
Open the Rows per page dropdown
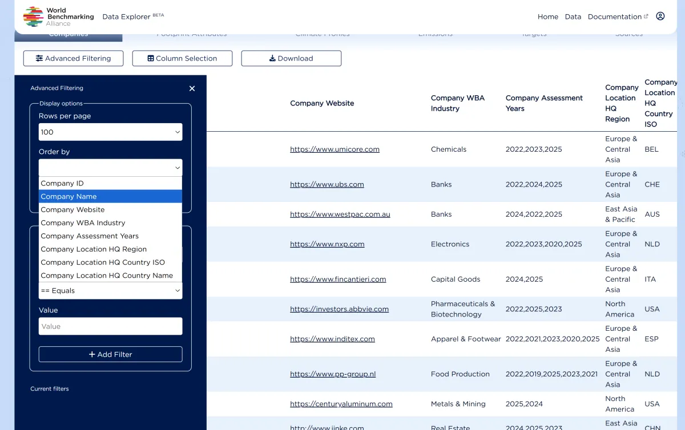110,132
